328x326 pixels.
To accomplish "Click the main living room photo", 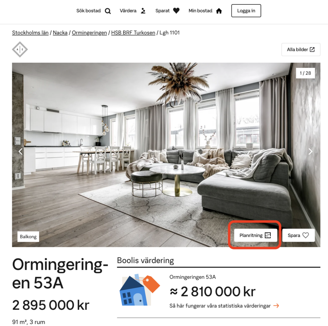I will 166,155.
